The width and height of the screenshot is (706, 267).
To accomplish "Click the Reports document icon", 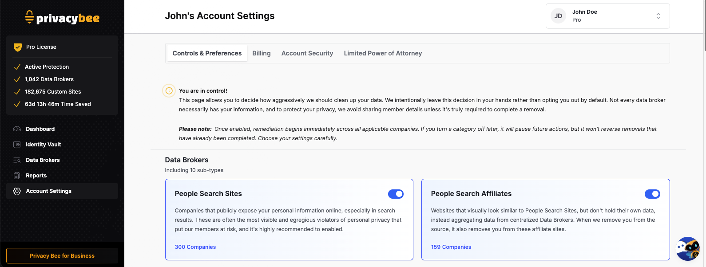I will pyautogui.click(x=17, y=176).
